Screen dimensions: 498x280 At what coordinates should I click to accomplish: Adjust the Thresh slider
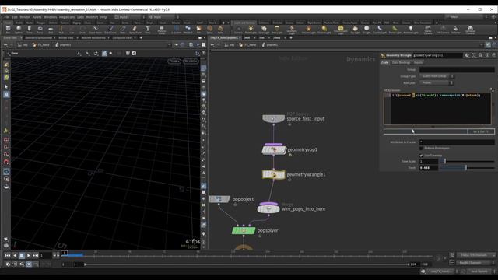point(467,168)
